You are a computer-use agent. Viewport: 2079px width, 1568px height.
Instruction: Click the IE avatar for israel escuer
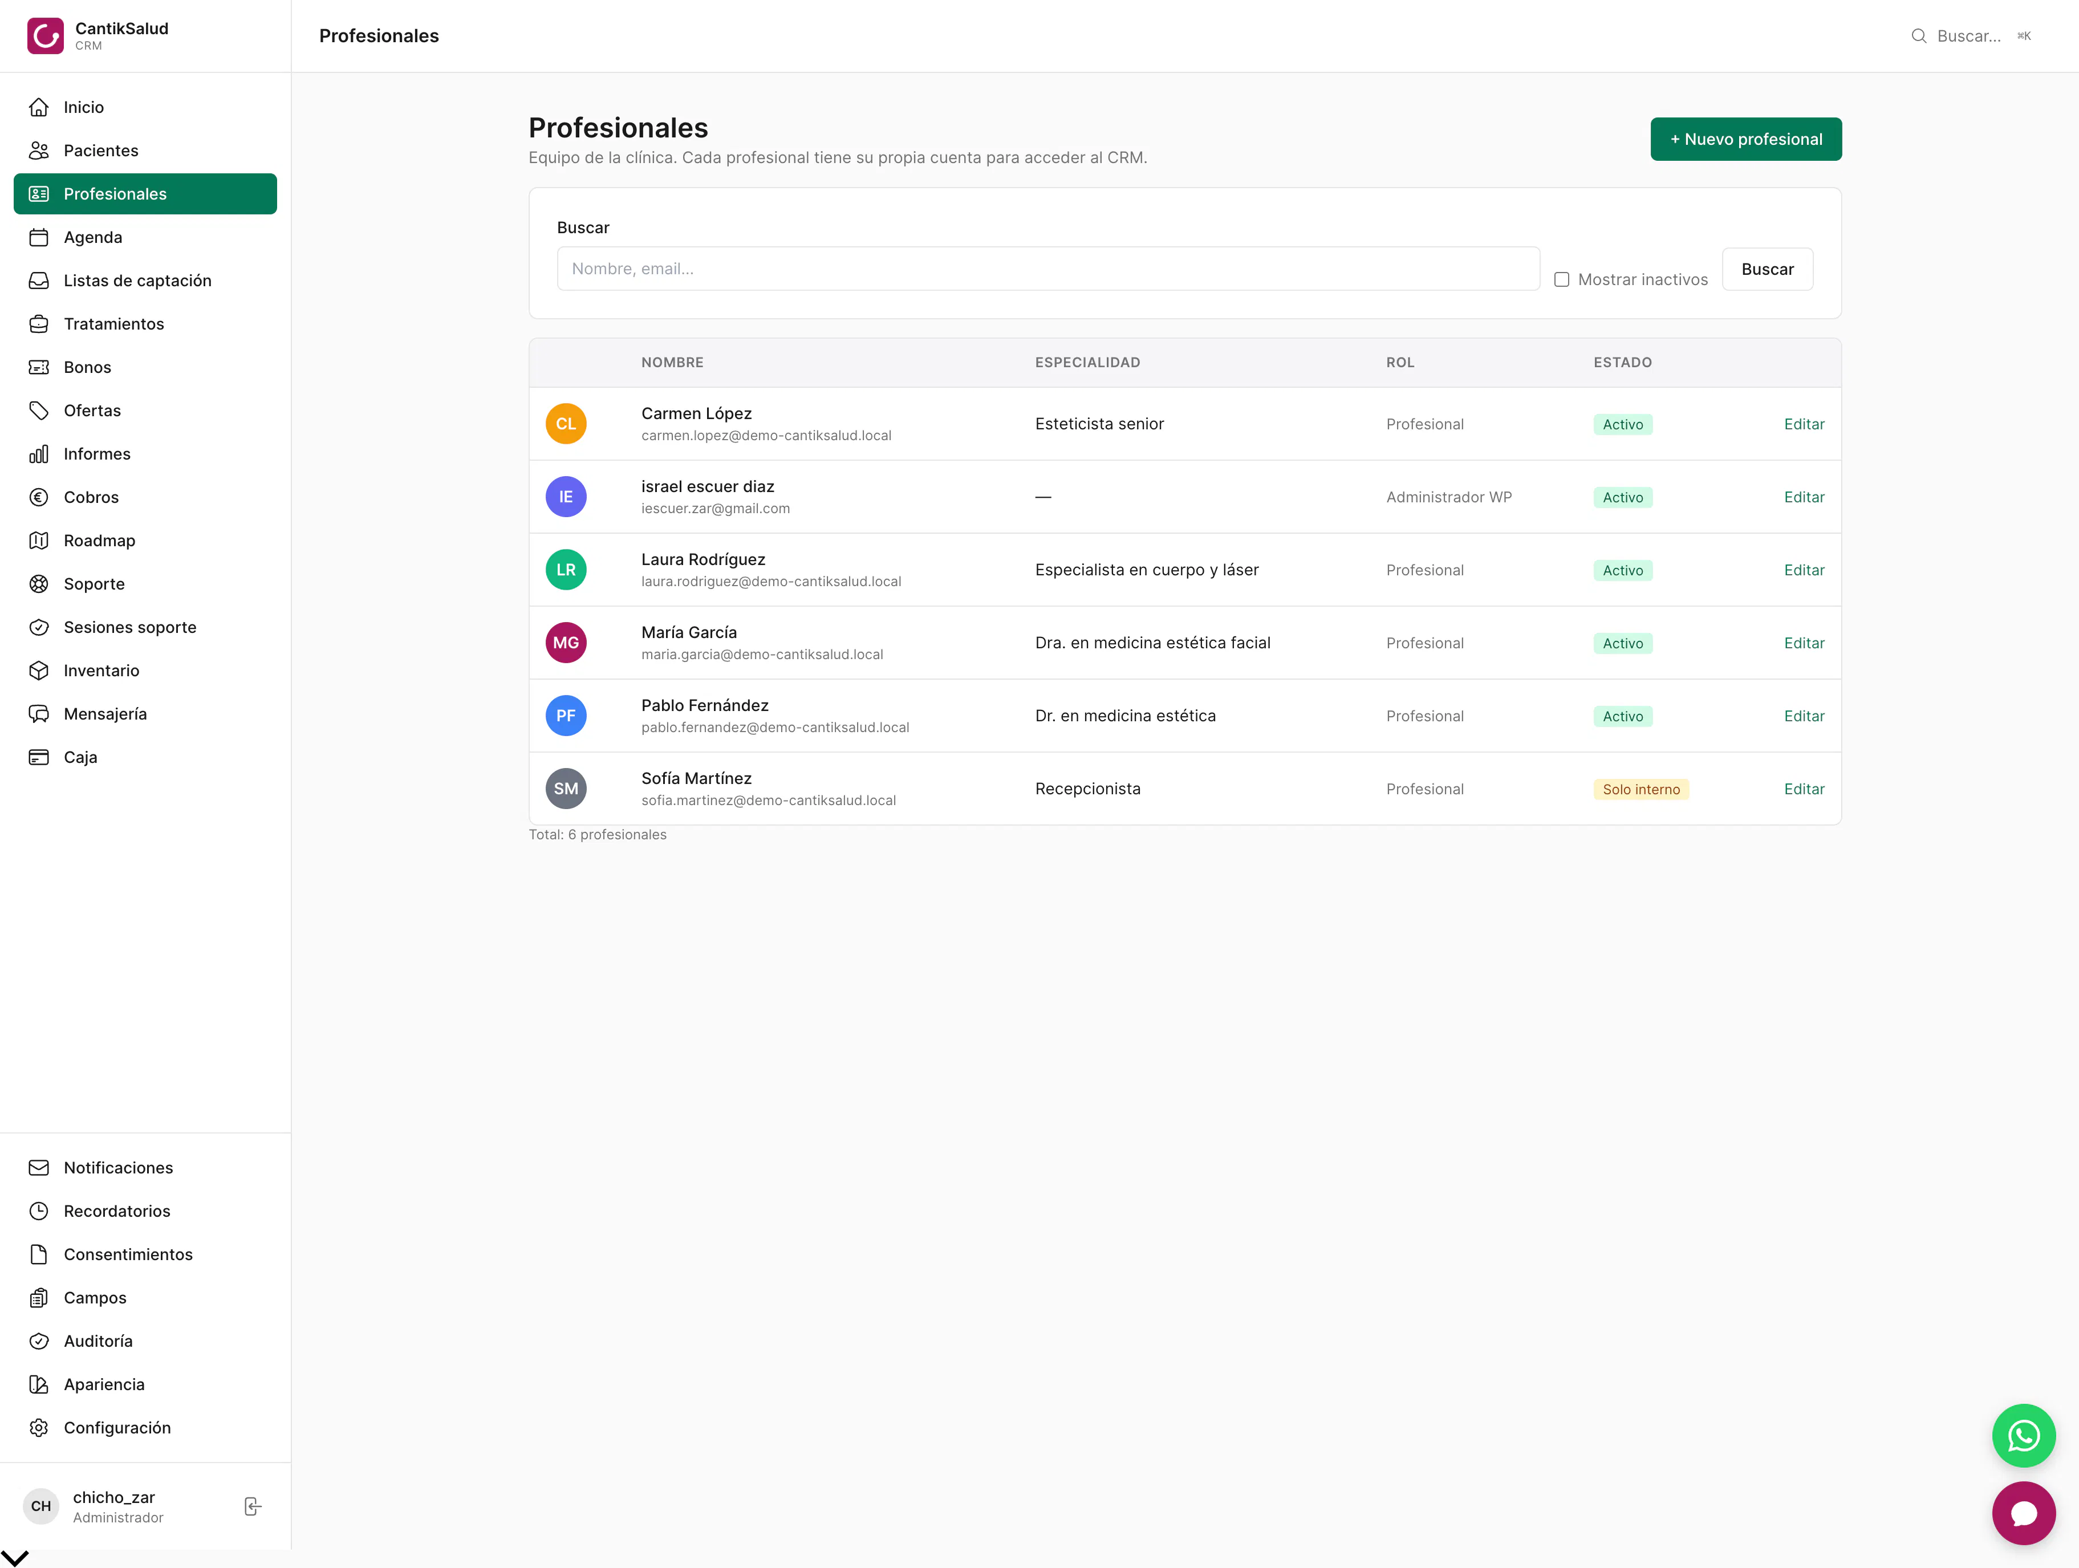pyautogui.click(x=566, y=497)
